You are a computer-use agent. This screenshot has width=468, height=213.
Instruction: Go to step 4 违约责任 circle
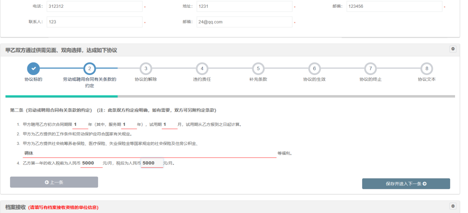pos(202,69)
